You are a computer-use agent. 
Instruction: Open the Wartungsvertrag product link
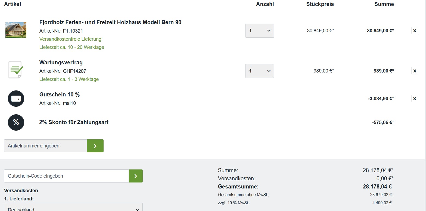pos(61,62)
